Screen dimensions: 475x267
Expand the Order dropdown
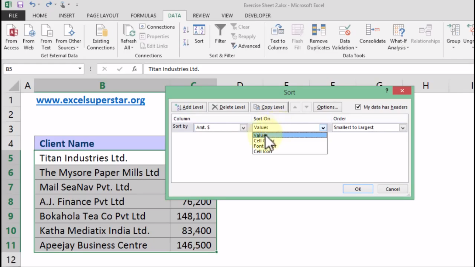point(403,128)
